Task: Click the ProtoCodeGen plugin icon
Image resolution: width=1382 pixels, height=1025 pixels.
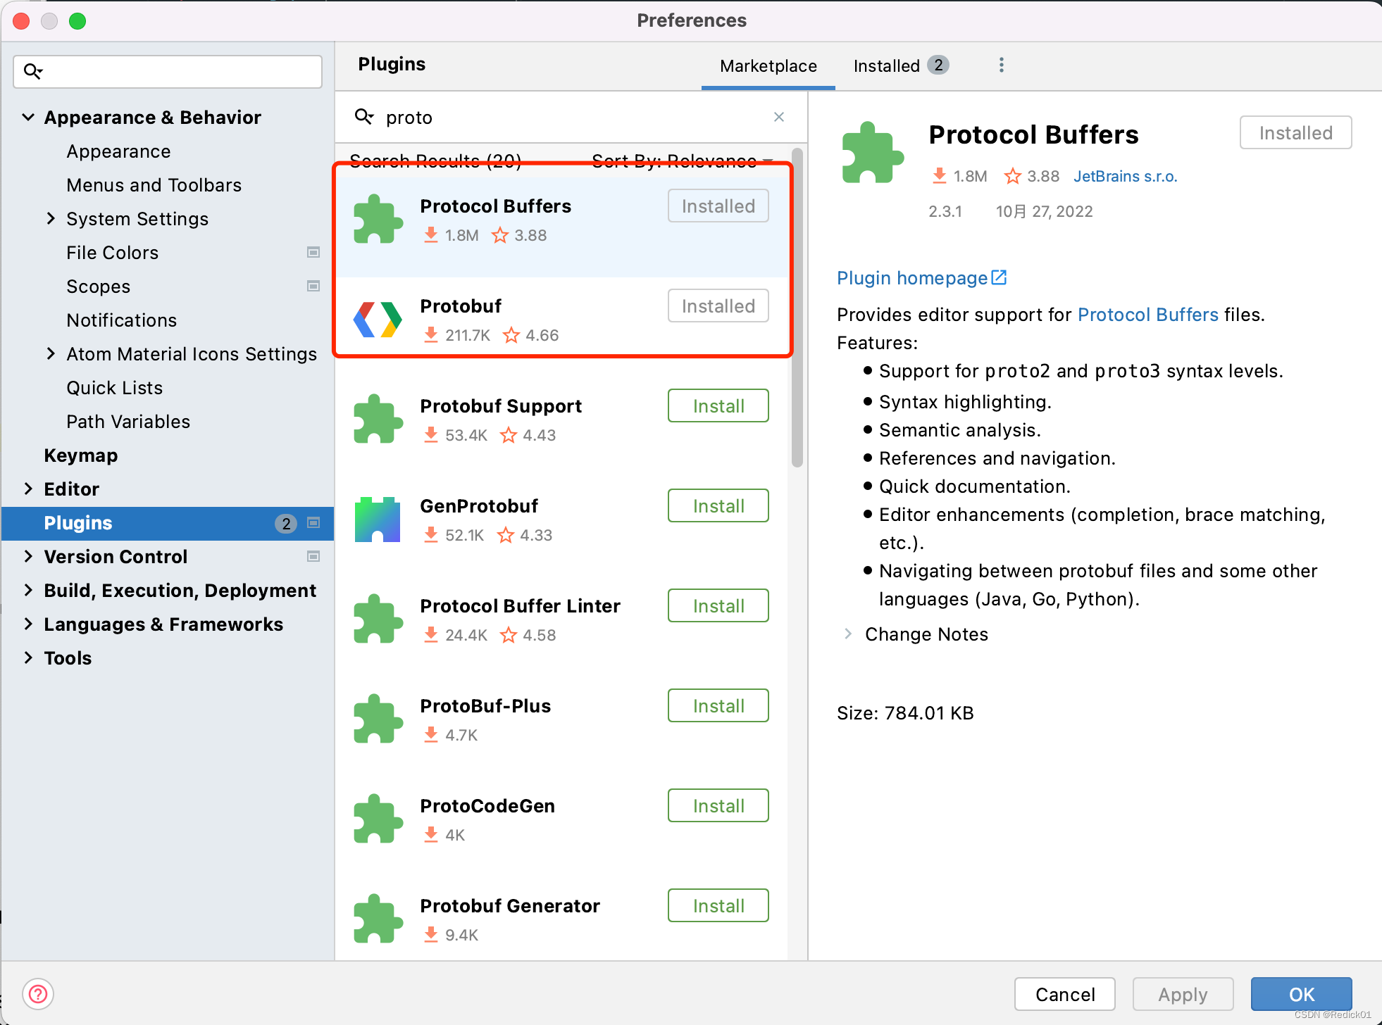Action: pos(378,819)
